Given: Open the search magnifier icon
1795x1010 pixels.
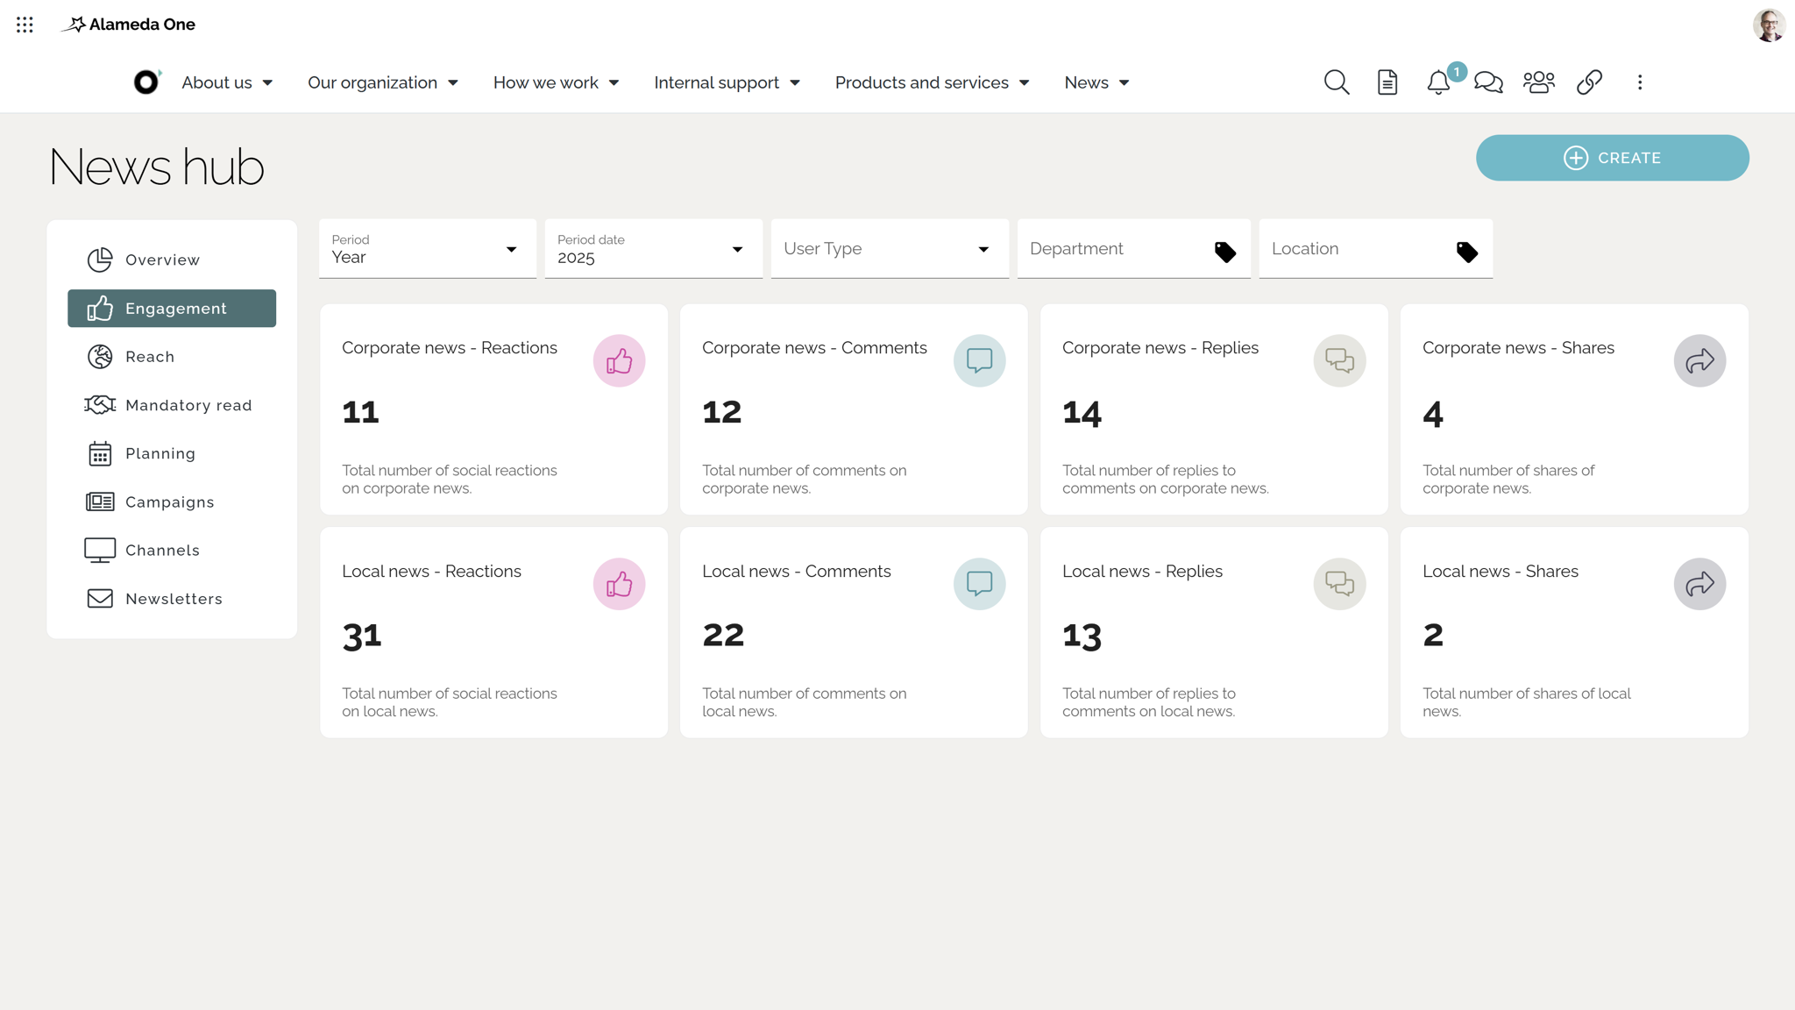Looking at the screenshot, I should [x=1336, y=82].
